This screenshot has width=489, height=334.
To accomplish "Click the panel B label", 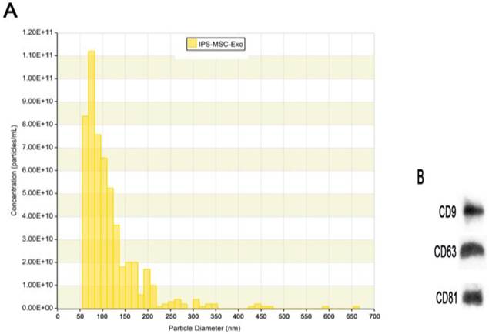I will tap(420, 178).
